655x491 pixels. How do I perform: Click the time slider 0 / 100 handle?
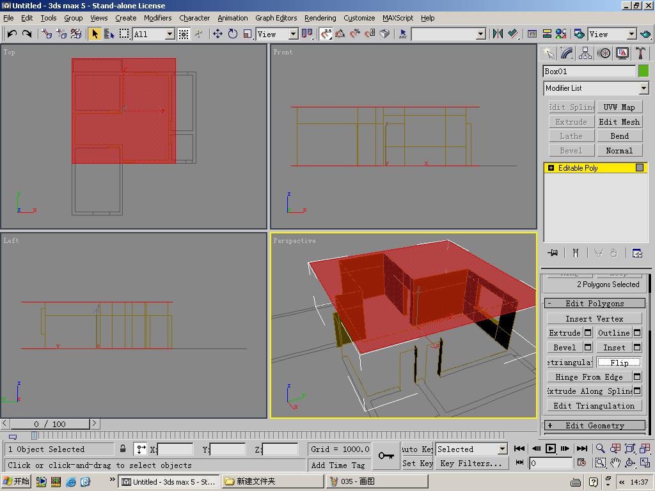coord(50,424)
